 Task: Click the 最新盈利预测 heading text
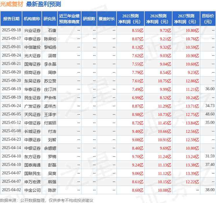[x=43, y=4]
